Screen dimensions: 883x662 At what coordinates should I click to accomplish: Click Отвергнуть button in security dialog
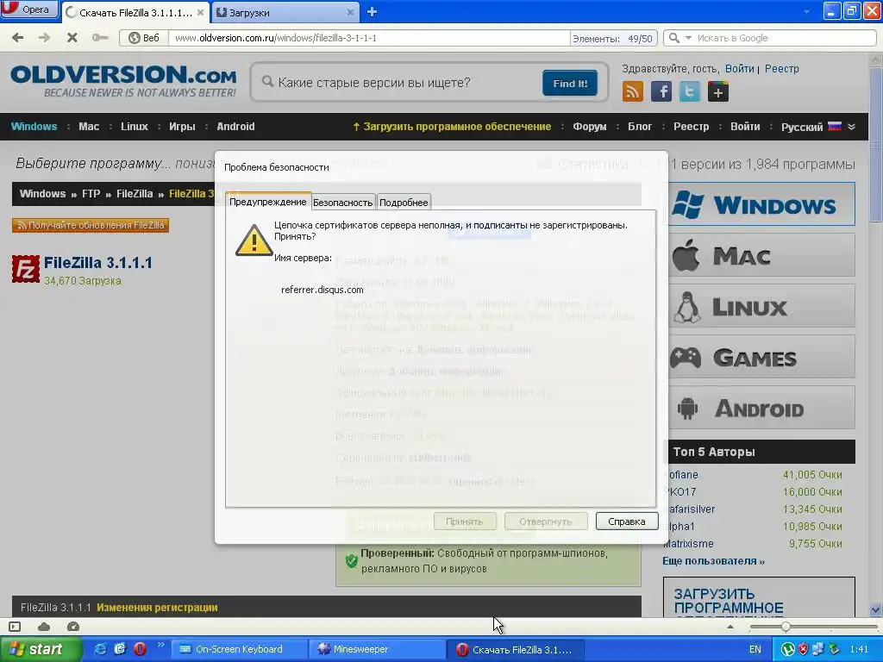coord(546,521)
